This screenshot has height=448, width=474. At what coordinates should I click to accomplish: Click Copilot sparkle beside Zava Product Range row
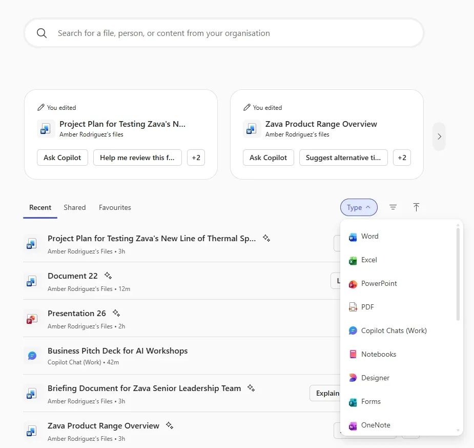click(170, 425)
